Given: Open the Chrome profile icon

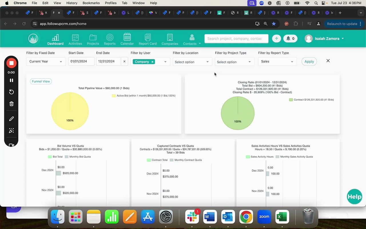Looking at the screenshot, I should [318, 24].
